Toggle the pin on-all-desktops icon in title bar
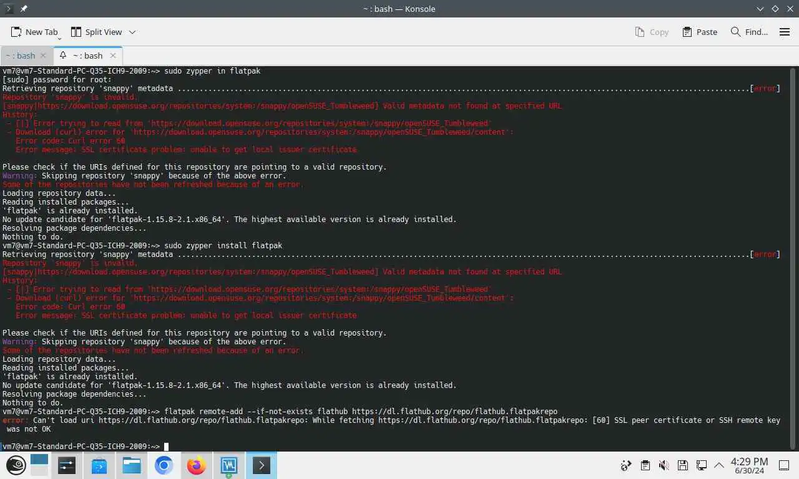 click(24, 9)
